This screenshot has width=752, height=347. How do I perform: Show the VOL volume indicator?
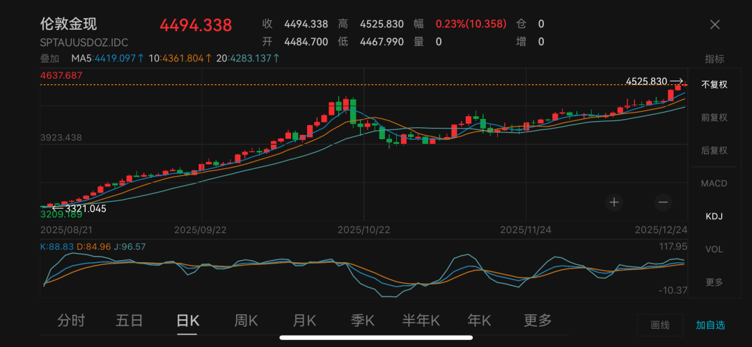coord(714,249)
